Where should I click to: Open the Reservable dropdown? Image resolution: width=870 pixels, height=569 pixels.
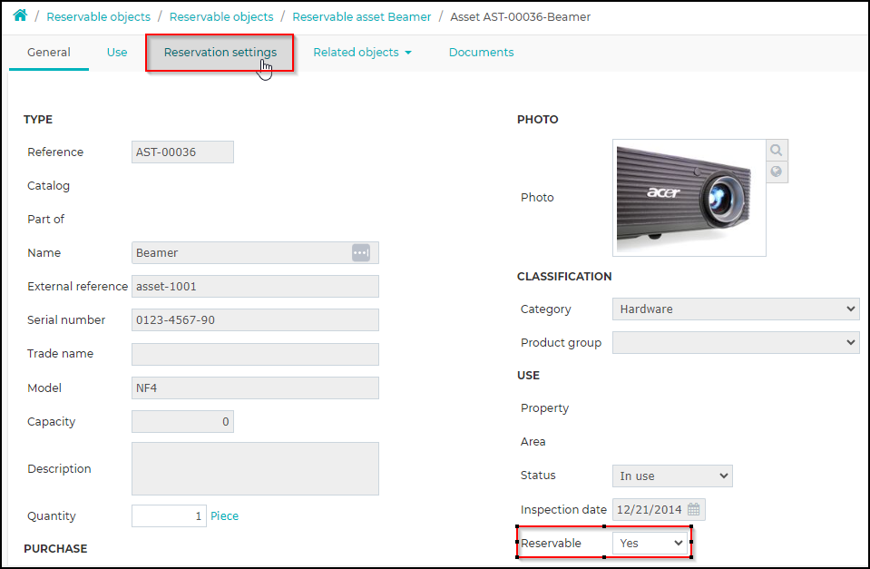650,543
